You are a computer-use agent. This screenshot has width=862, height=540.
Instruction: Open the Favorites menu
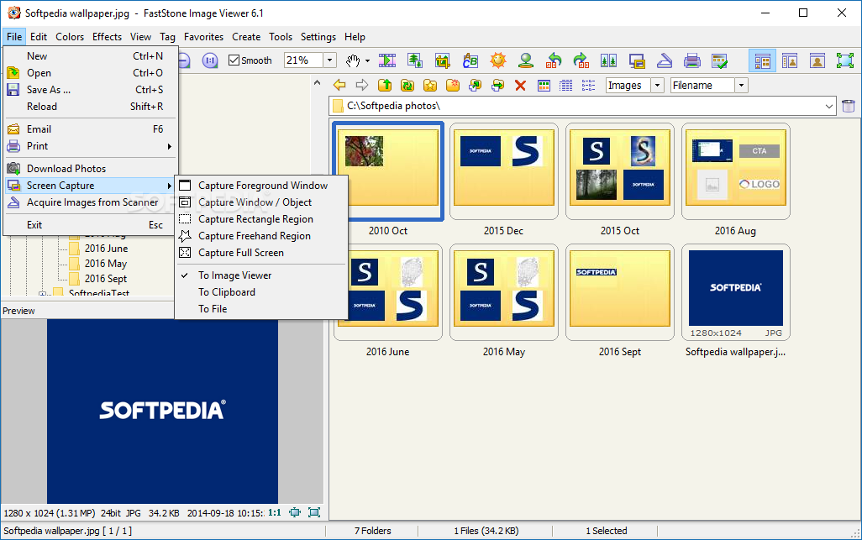tap(203, 37)
